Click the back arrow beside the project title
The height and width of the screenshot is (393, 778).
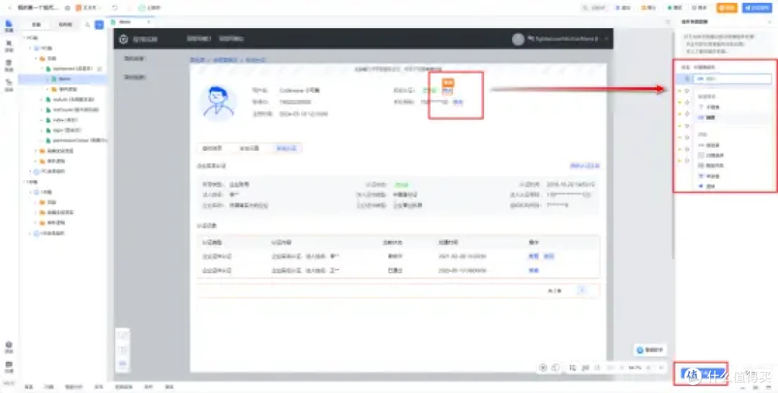[x=9, y=8]
